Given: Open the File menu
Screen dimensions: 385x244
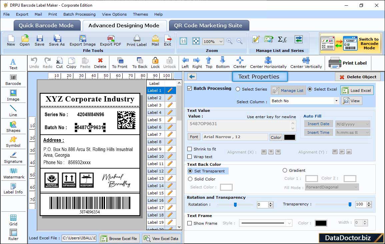Looking at the screenshot, I should click(7, 14).
